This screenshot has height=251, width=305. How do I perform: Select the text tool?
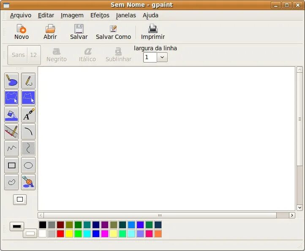coord(28,115)
